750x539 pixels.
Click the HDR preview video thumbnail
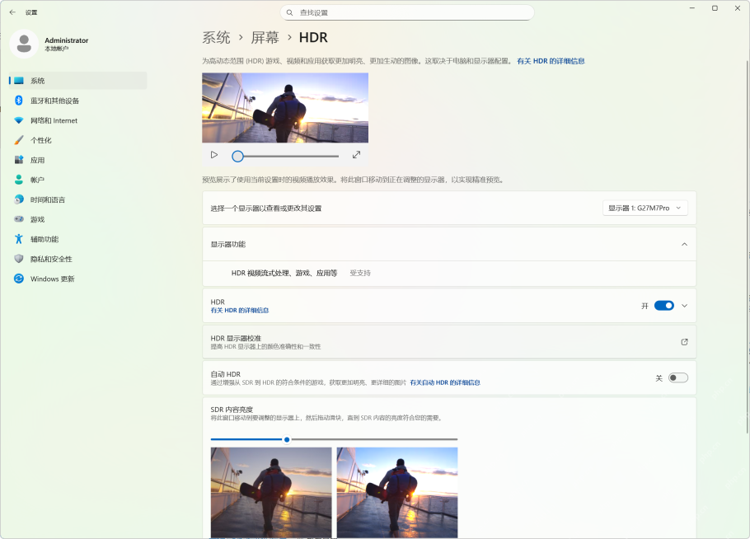coord(285,108)
